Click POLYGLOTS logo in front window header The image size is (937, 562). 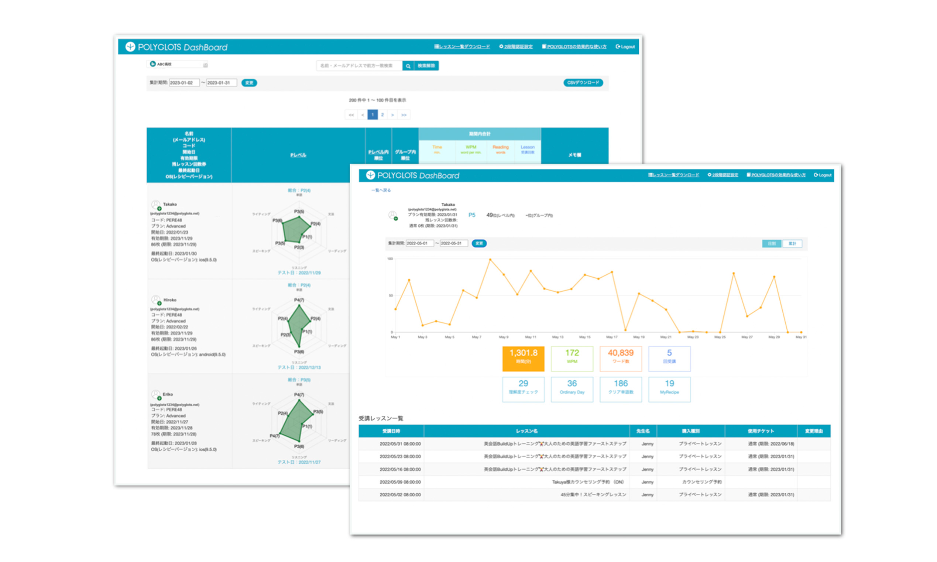(x=413, y=175)
